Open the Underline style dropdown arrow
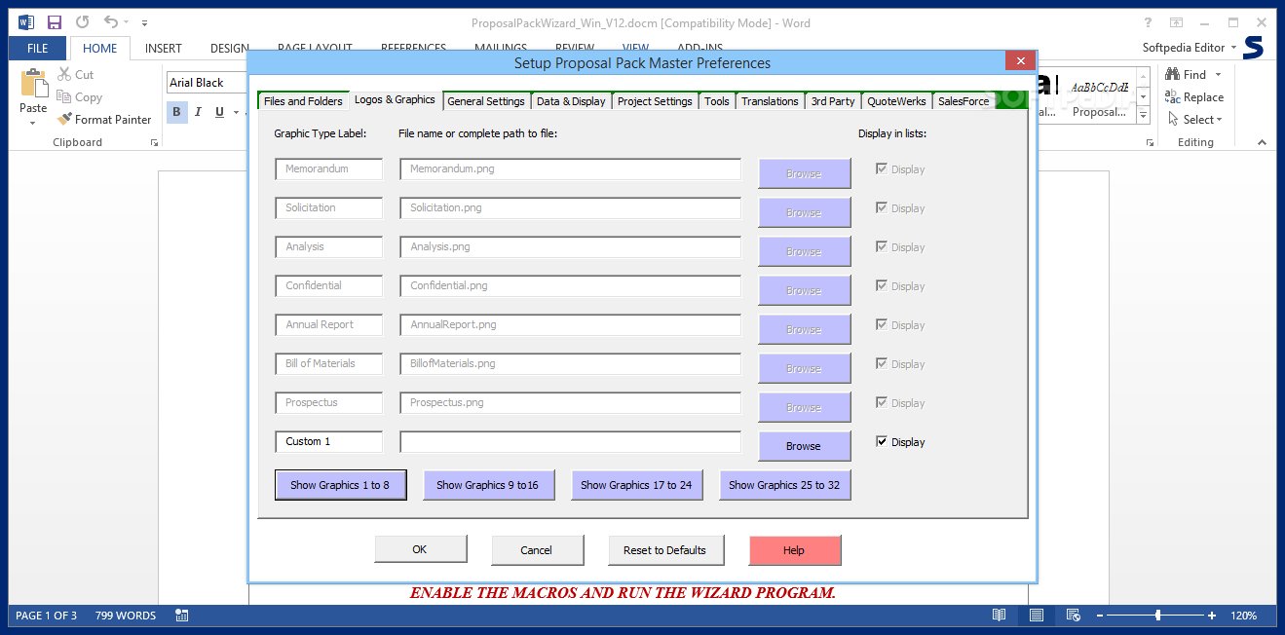Screen dimensions: 1285x635 (x=236, y=112)
